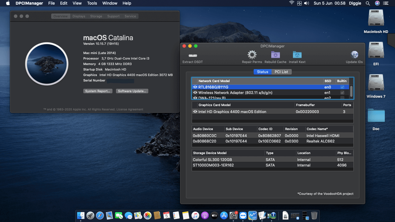Open the Edit menu
Image resolution: width=395 pixels, height=222 pixels.
64,3
